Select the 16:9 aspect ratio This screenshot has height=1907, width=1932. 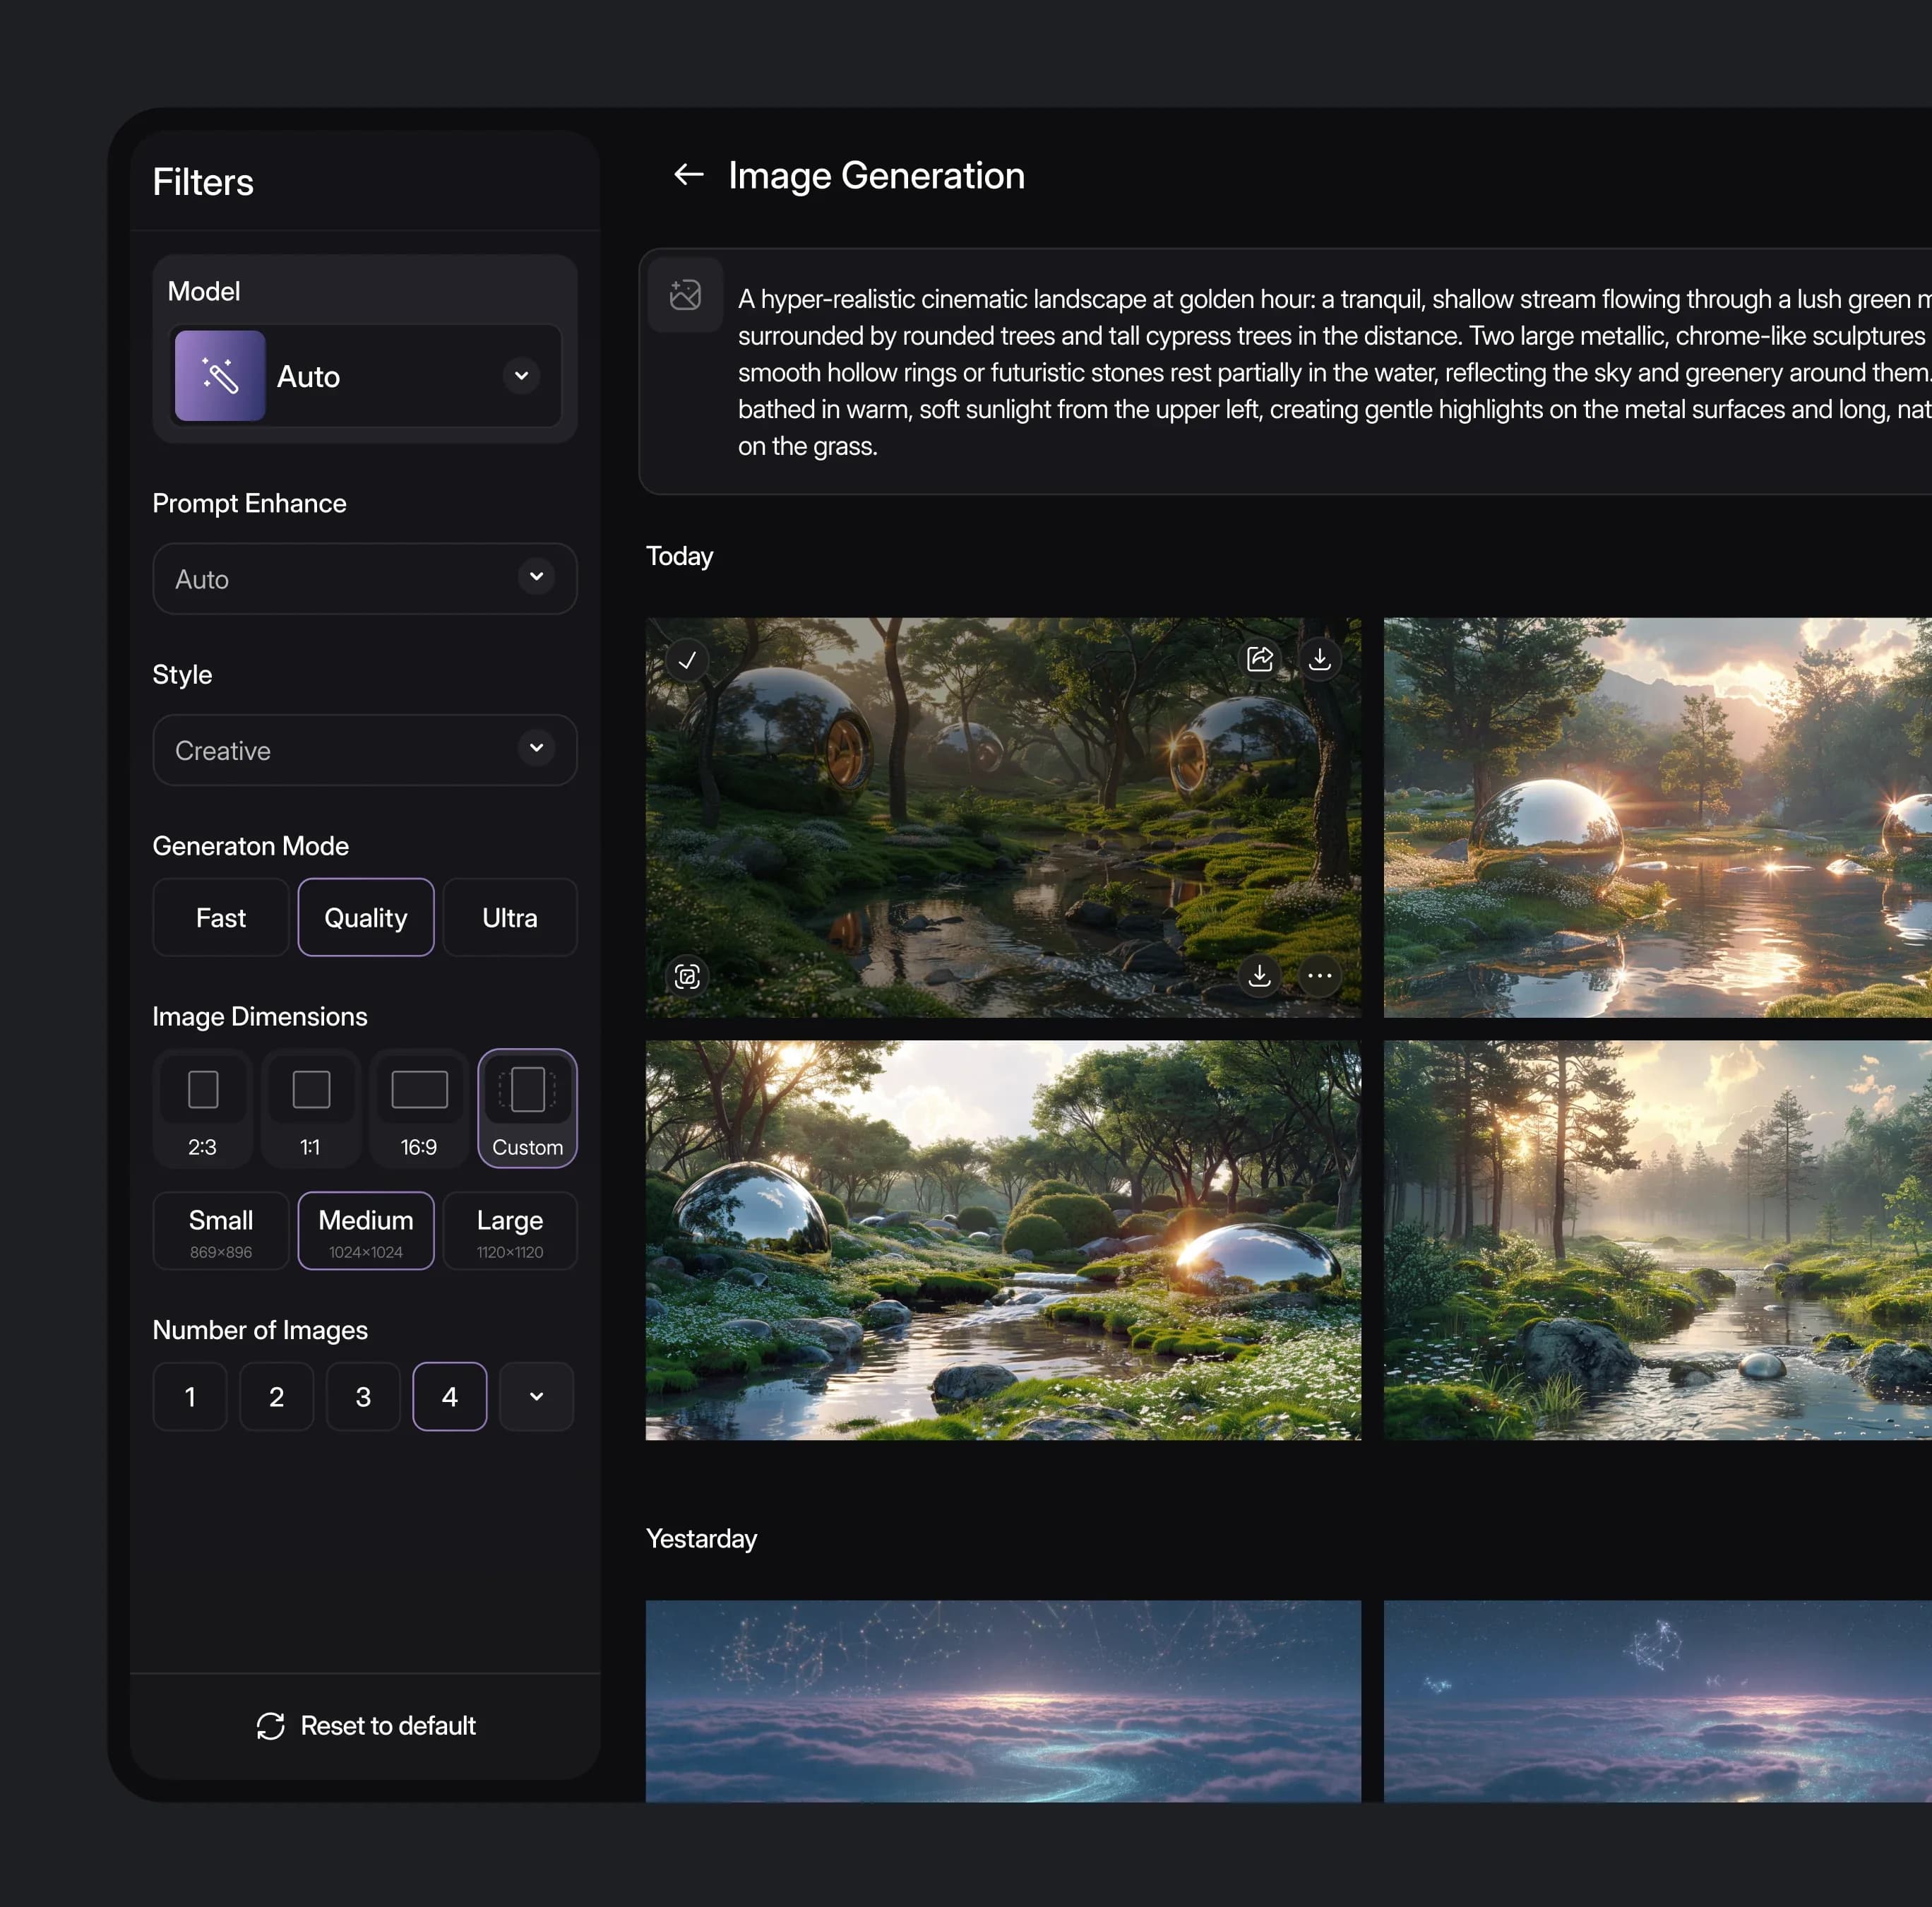[x=419, y=1108]
